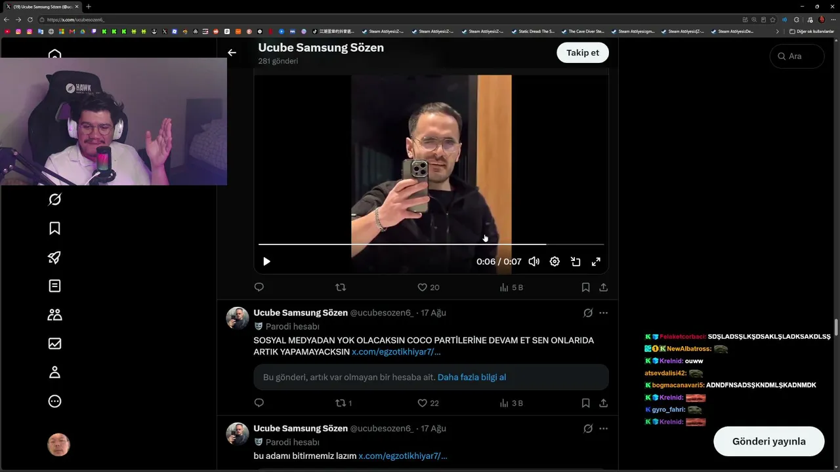Bookmark the SOSYAL MEDYADAN post
This screenshot has width=840, height=472.
click(x=585, y=403)
